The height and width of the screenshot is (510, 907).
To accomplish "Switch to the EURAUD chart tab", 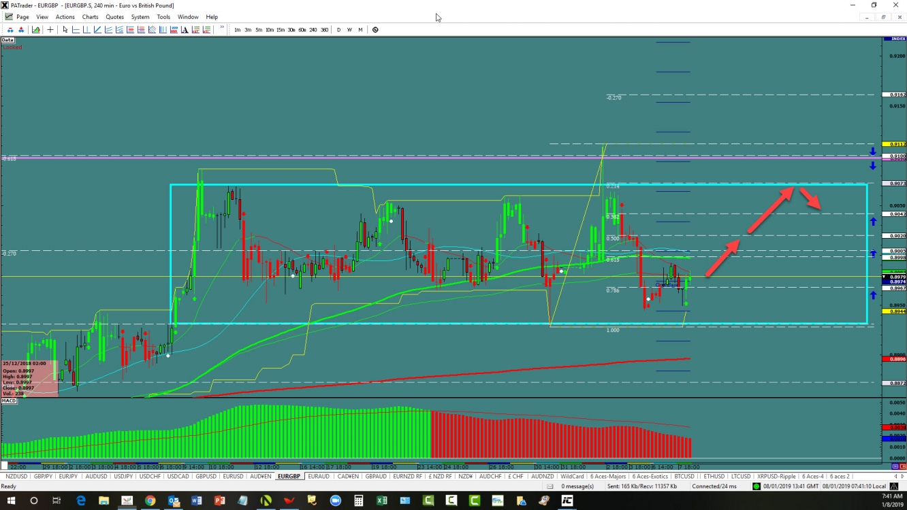I will pos(319,477).
